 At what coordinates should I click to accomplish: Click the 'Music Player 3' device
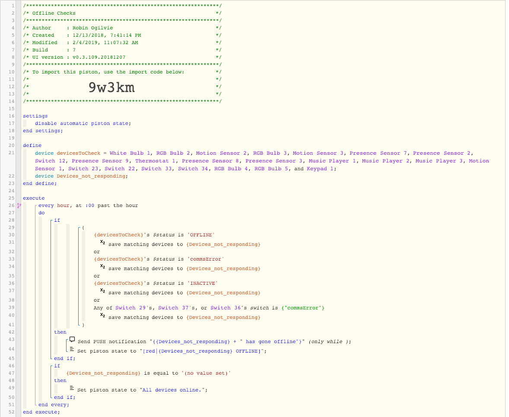click(x=439, y=161)
